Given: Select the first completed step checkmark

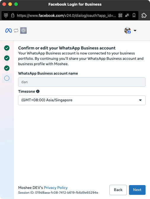Looking at the screenshot, I should pyautogui.click(x=7, y=48).
